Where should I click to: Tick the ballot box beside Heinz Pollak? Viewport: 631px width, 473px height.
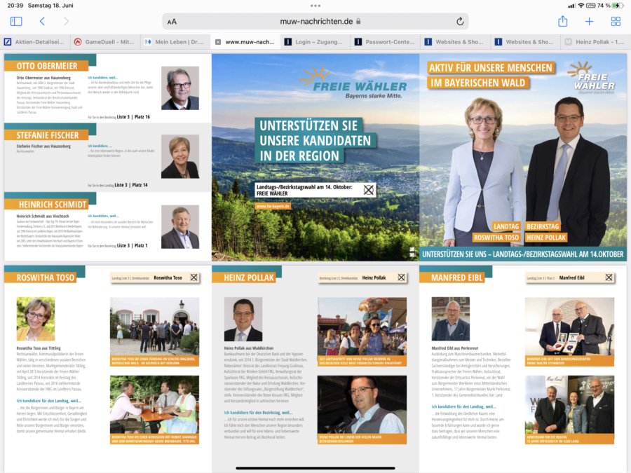tap(401, 277)
